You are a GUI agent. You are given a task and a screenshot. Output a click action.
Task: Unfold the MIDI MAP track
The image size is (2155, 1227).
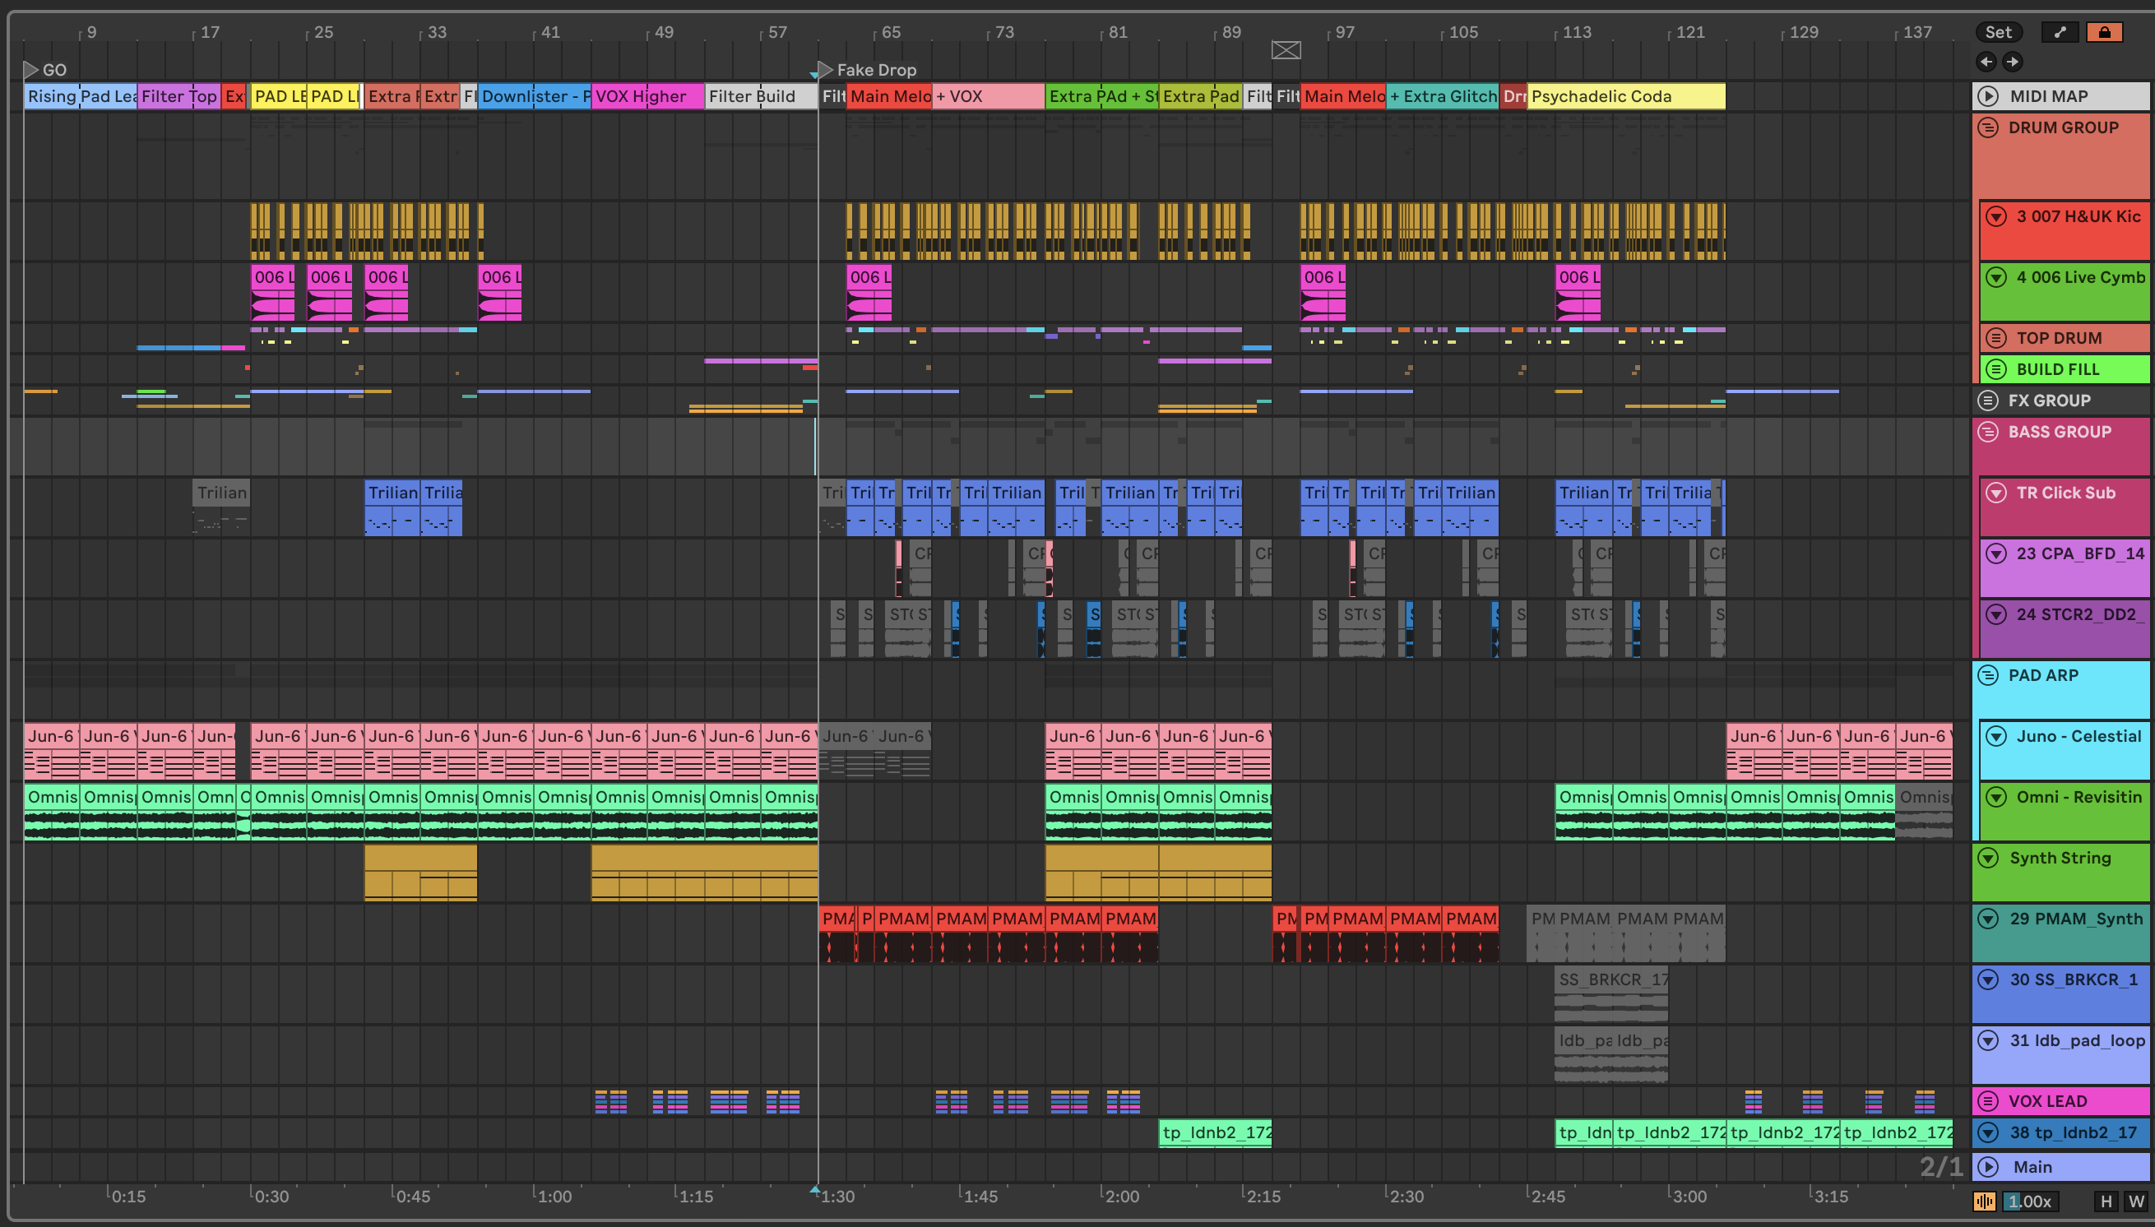(1988, 96)
